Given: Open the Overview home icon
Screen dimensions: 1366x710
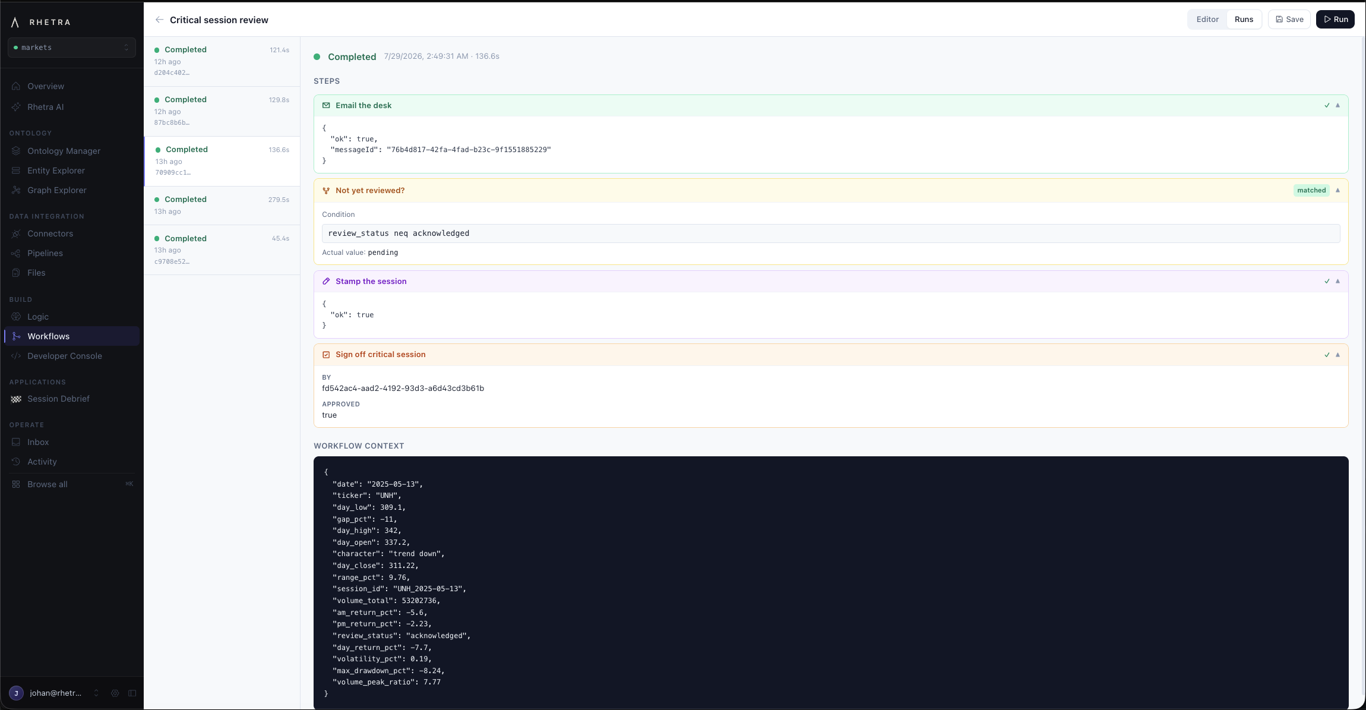Looking at the screenshot, I should [x=16, y=86].
